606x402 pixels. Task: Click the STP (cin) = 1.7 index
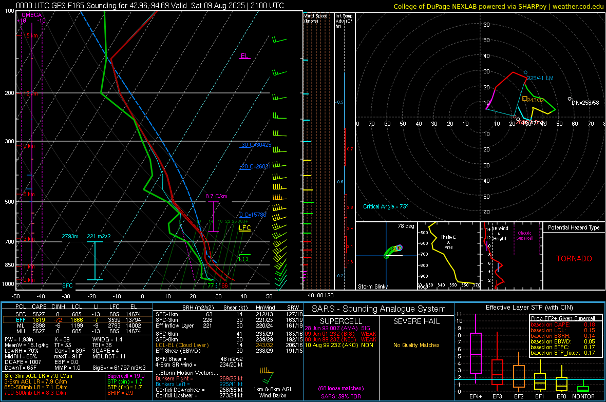coord(125,381)
